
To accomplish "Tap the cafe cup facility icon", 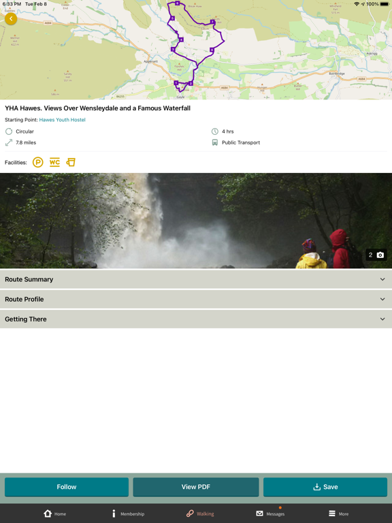I will [71, 163].
